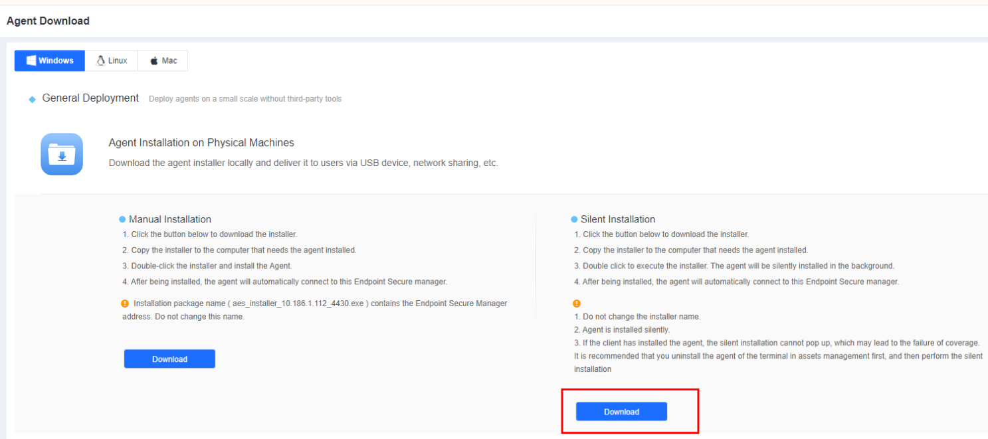The height and width of the screenshot is (439, 988).
Task: Click the Windows logo icon
Action: point(31,60)
